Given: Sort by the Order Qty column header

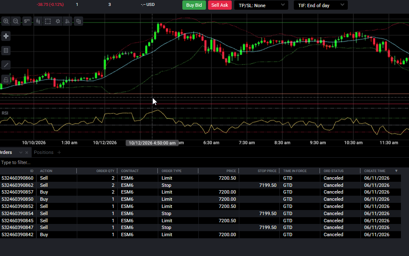Looking at the screenshot, I should (x=106, y=171).
